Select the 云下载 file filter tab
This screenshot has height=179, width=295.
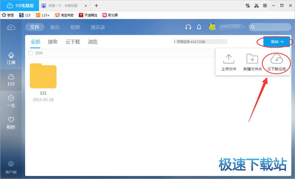pyautogui.click(x=73, y=42)
